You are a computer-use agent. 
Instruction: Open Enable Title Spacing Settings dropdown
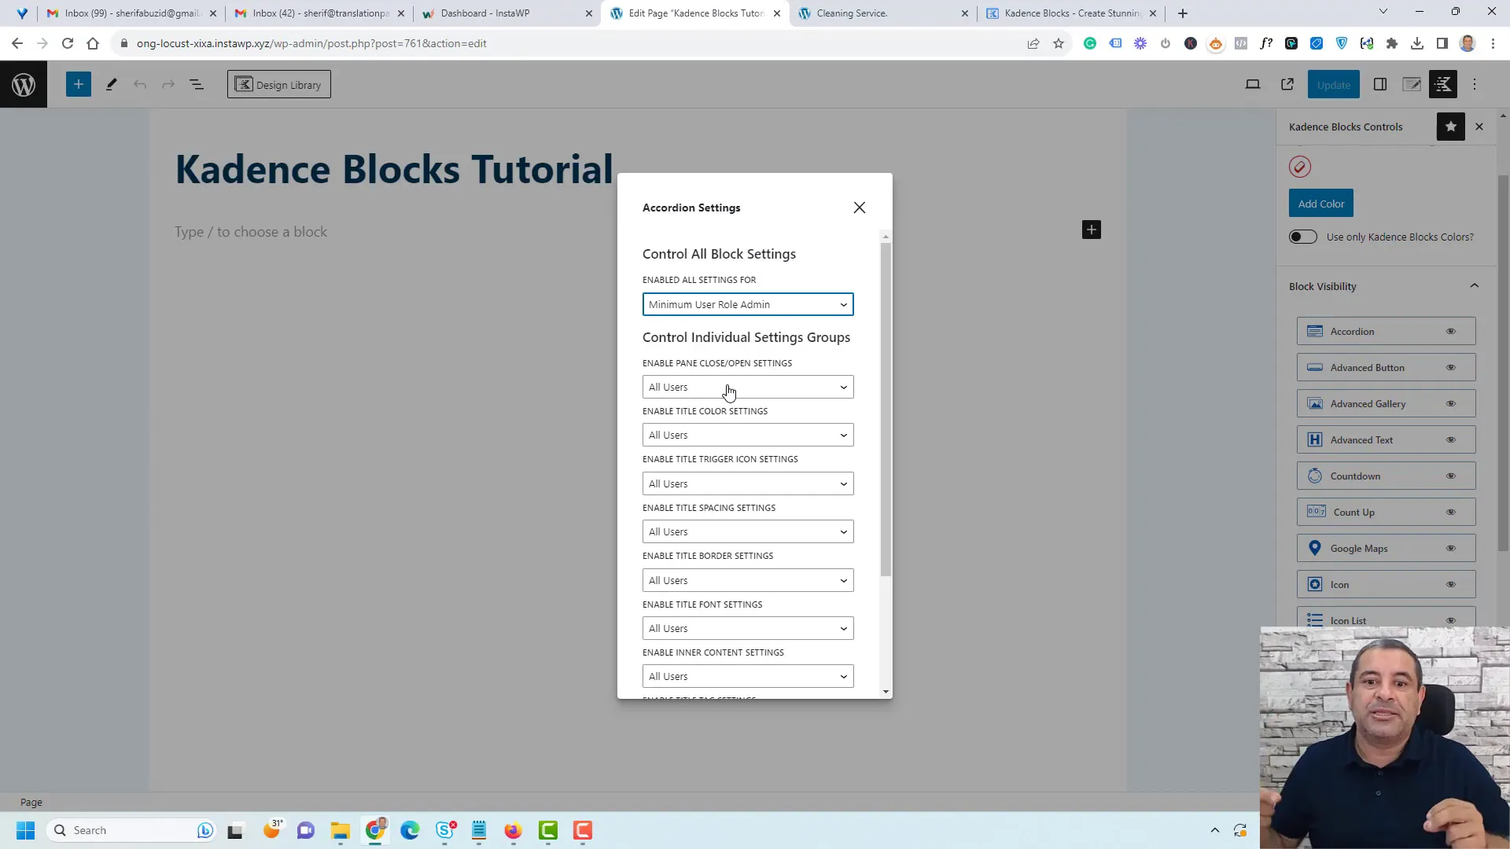pyautogui.click(x=748, y=531)
